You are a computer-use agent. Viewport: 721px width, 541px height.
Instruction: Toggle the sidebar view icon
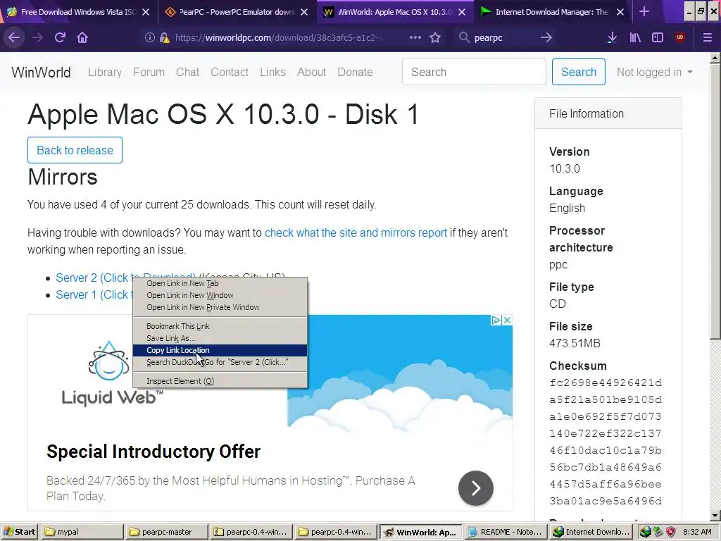coord(658,38)
